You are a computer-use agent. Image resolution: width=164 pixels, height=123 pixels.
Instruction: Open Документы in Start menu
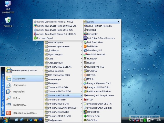click(x=24, y=85)
